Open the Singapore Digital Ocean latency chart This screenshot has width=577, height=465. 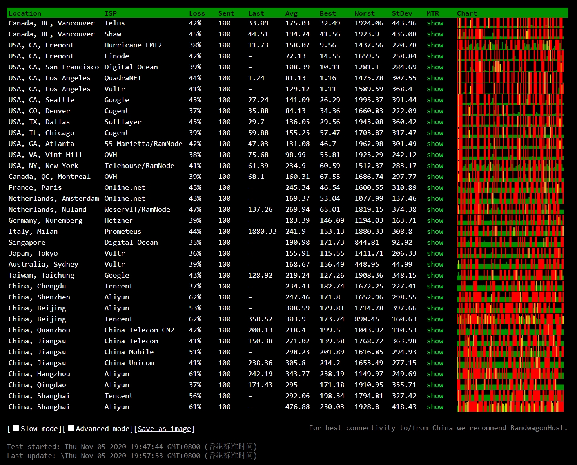coord(510,242)
